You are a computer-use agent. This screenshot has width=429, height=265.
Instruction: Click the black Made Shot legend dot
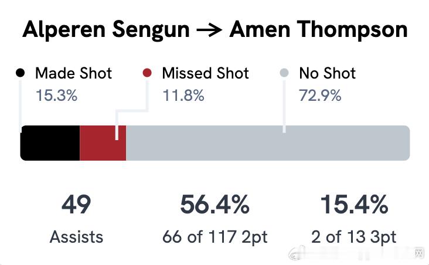click(21, 73)
